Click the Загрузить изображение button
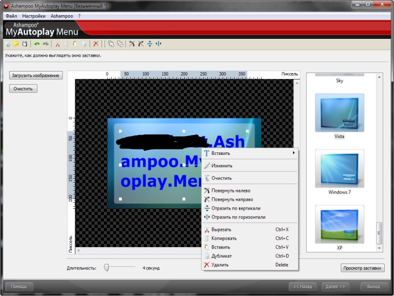The height and width of the screenshot is (296, 394). pos(35,75)
